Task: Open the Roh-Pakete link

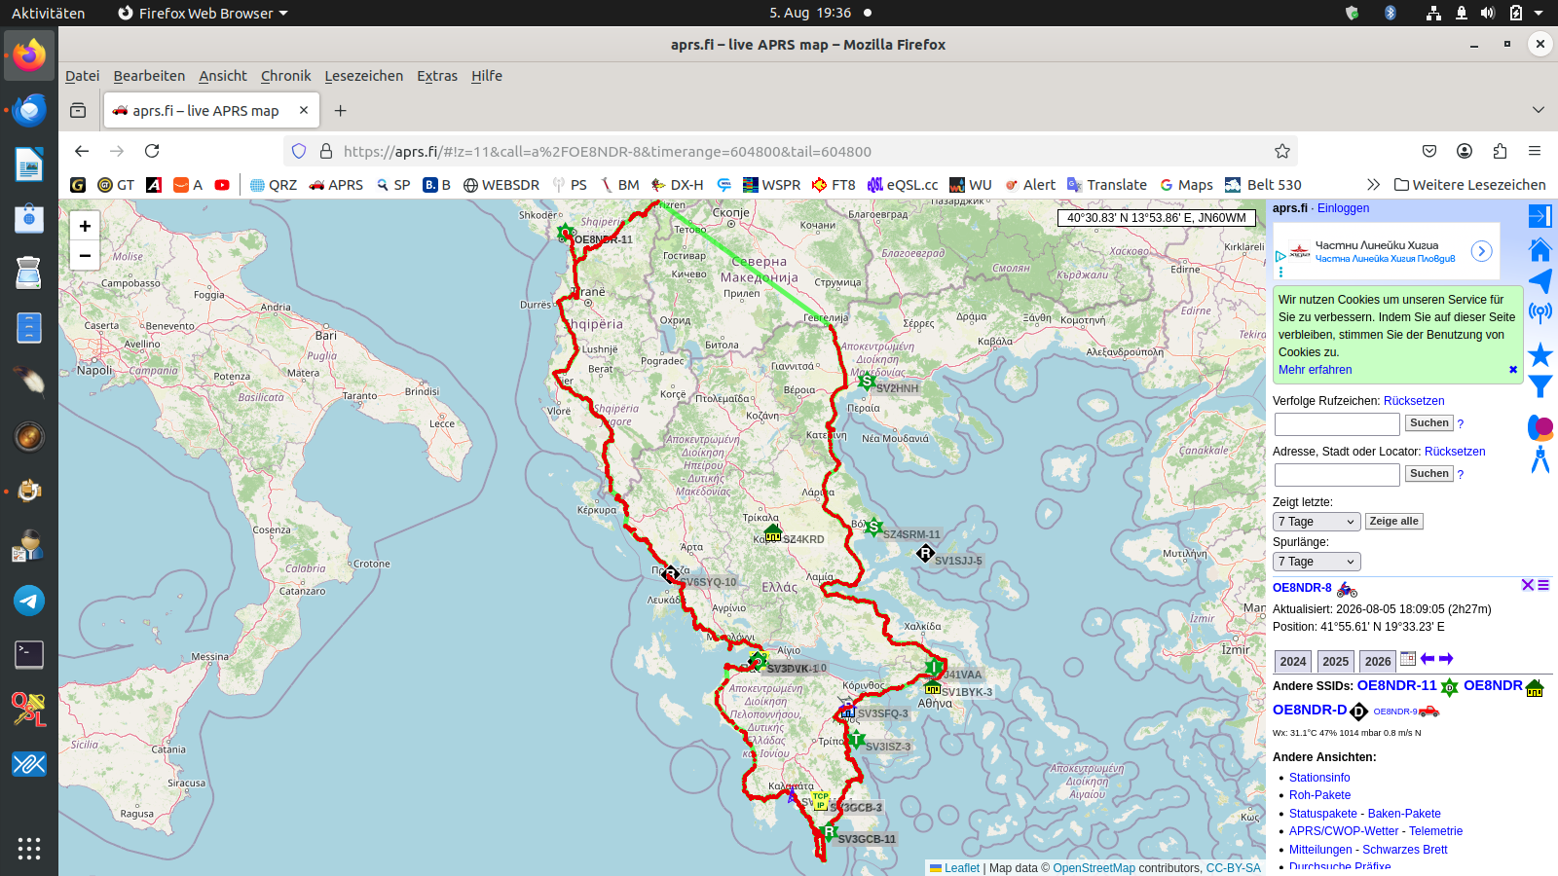Action: 1319,795
